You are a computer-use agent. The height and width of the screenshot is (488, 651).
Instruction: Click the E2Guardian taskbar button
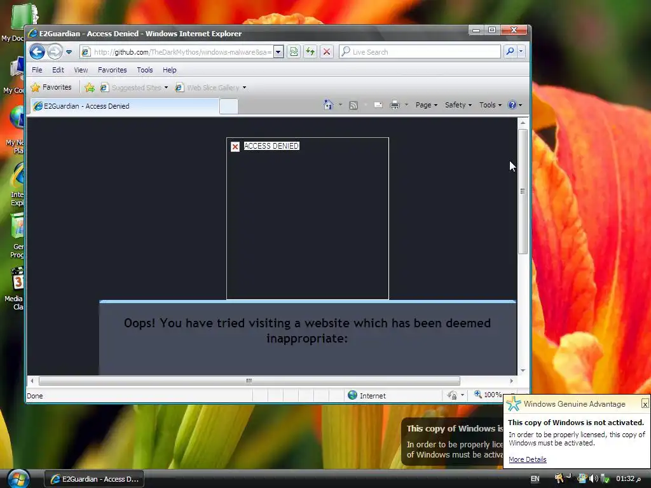tap(94, 479)
